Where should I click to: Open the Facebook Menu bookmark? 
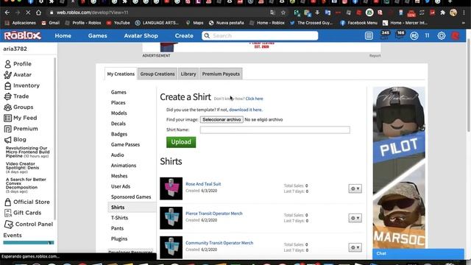tap(358, 23)
